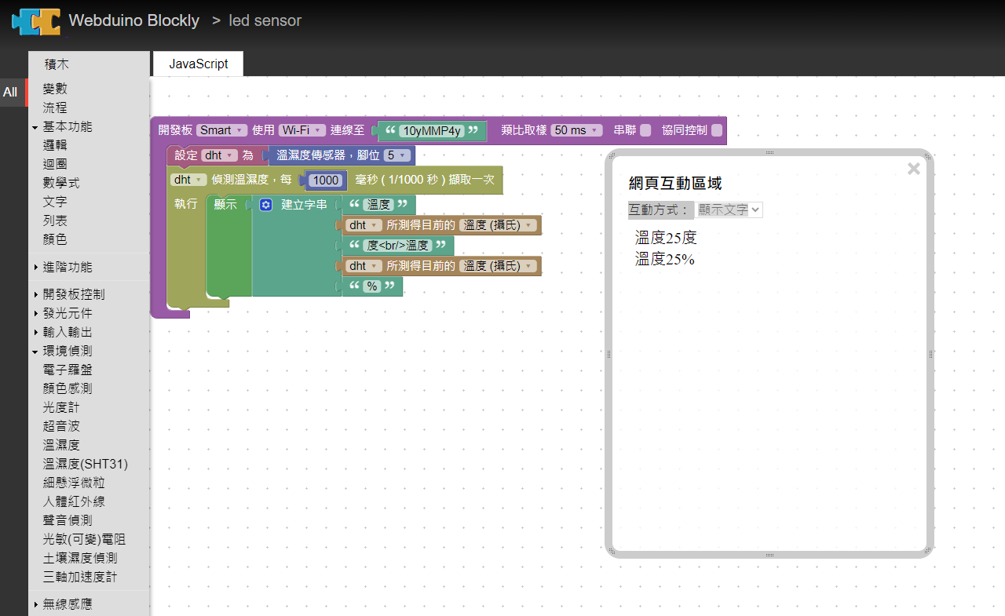The image size is (1005, 616).
Task: Open the 超音波 toolbox category
Action: click(61, 426)
